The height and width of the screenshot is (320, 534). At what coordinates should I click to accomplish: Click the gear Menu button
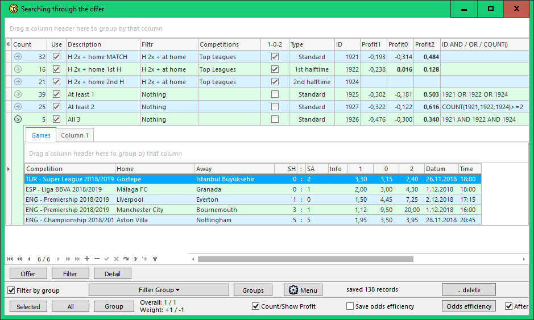(x=303, y=290)
